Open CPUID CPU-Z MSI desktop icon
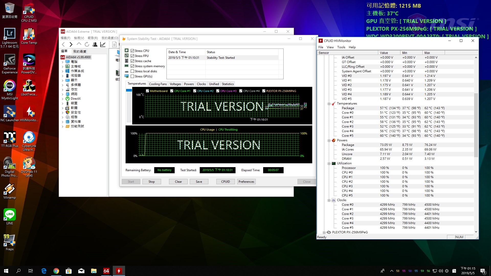The height and width of the screenshot is (276, 491). coord(29,12)
